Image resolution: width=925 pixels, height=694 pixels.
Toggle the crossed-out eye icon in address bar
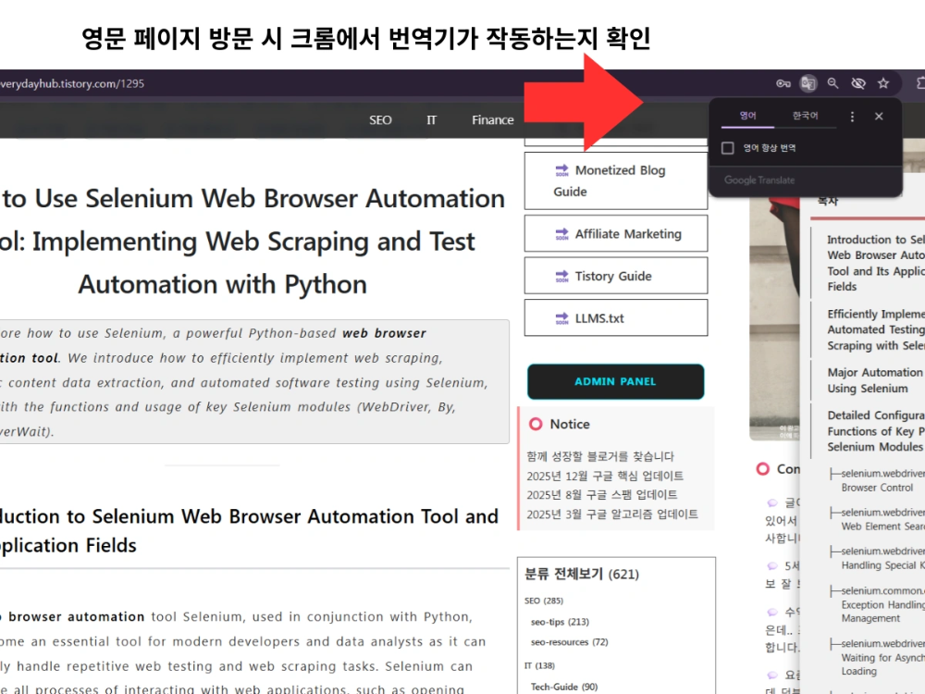[857, 83]
